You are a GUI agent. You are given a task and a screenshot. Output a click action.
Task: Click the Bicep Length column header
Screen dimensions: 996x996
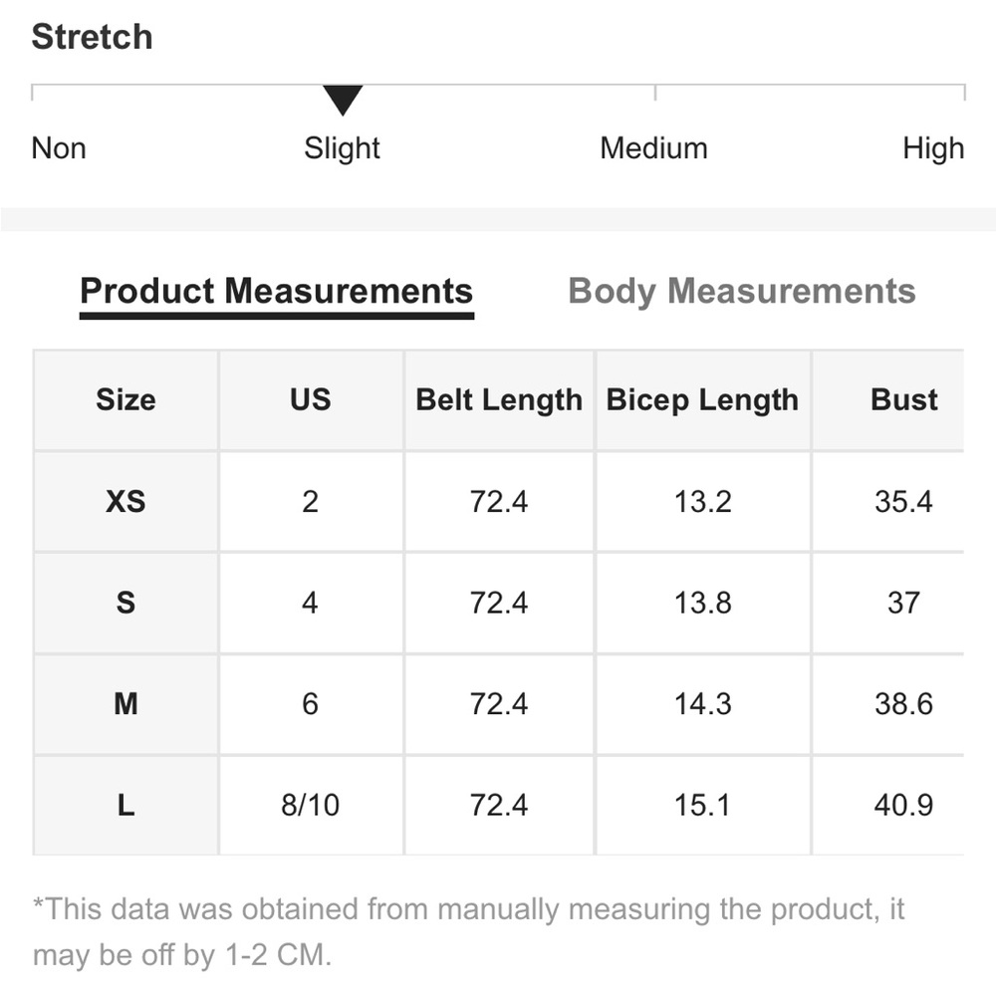(702, 399)
